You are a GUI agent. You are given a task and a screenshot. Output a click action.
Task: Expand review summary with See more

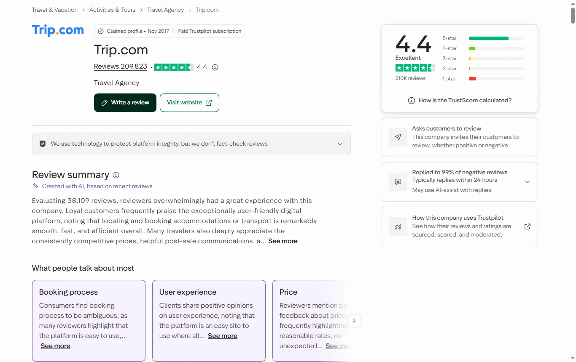283,241
